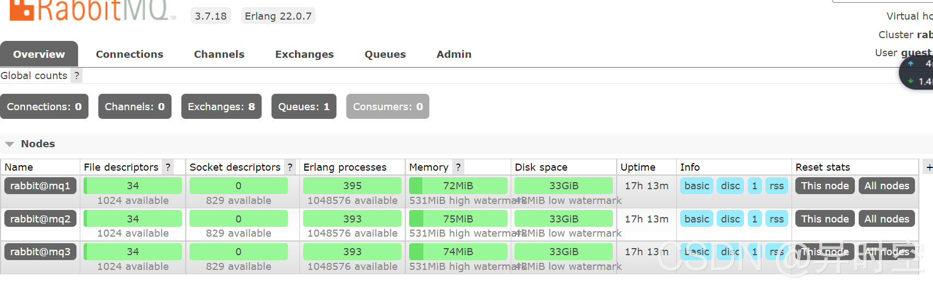Screen dimensions: 933x283
Task: Click the Uptime column header
Action: 638,167
